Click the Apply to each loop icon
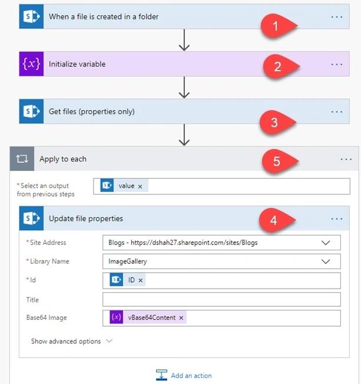This screenshot has height=384, width=361. click(x=22, y=159)
